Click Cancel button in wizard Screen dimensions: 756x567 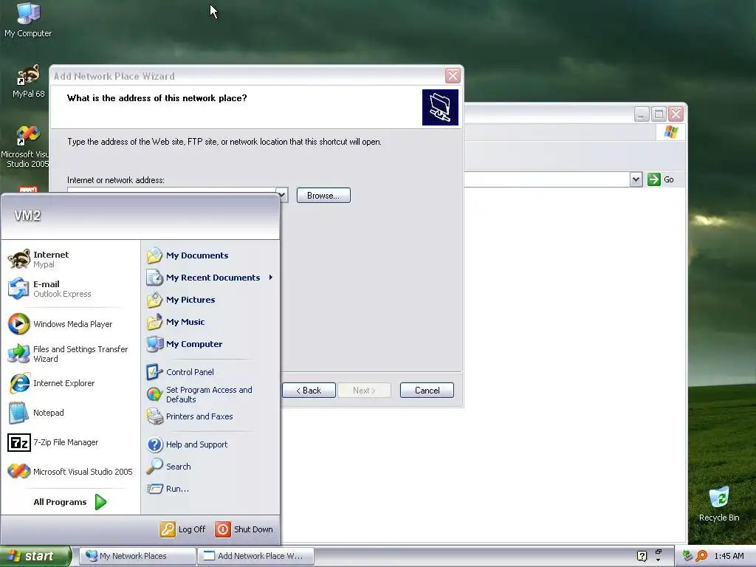tap(427, 391)
